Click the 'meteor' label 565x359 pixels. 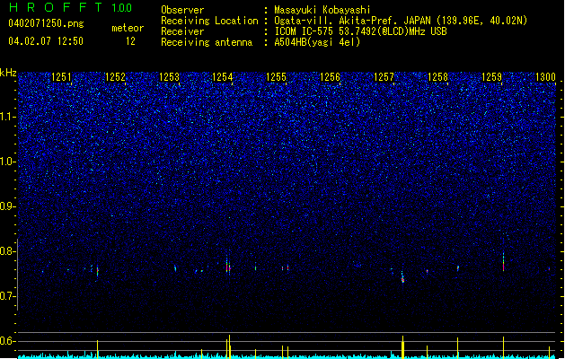click(128, 28)
